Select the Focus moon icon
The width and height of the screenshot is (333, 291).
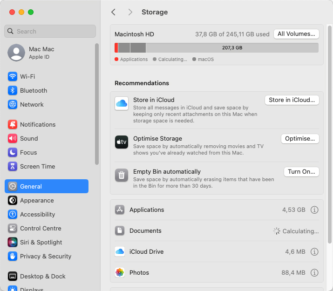(x=13, y=152)
